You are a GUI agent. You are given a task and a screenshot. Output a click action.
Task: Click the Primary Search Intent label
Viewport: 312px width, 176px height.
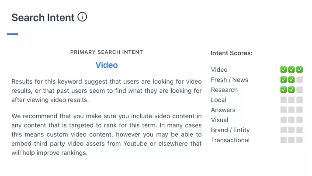coord(107,52)
